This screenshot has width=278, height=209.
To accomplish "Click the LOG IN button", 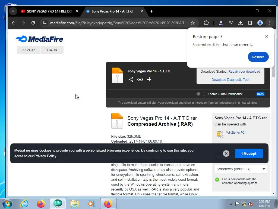I will pyautogui.click(x=52, y=50).
